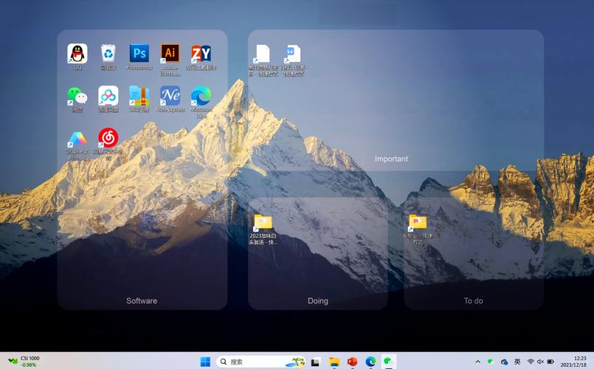
Task: Click the NoteExpress desktop shortcut
Action: tap(170, 96)
